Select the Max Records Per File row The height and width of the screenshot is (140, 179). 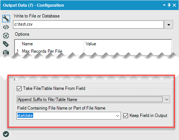point(93,51)
